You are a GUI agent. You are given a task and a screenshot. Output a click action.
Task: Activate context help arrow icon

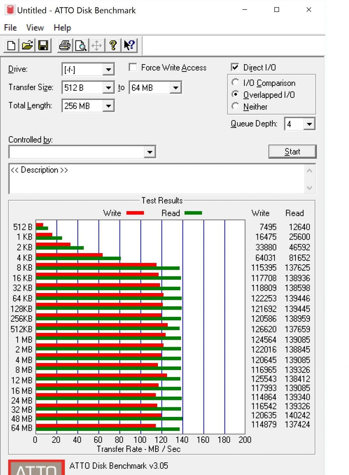130,46
